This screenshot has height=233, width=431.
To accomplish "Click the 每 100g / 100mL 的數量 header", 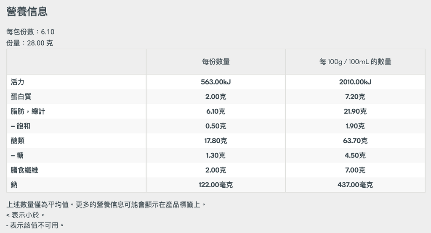I will [355, 62].
